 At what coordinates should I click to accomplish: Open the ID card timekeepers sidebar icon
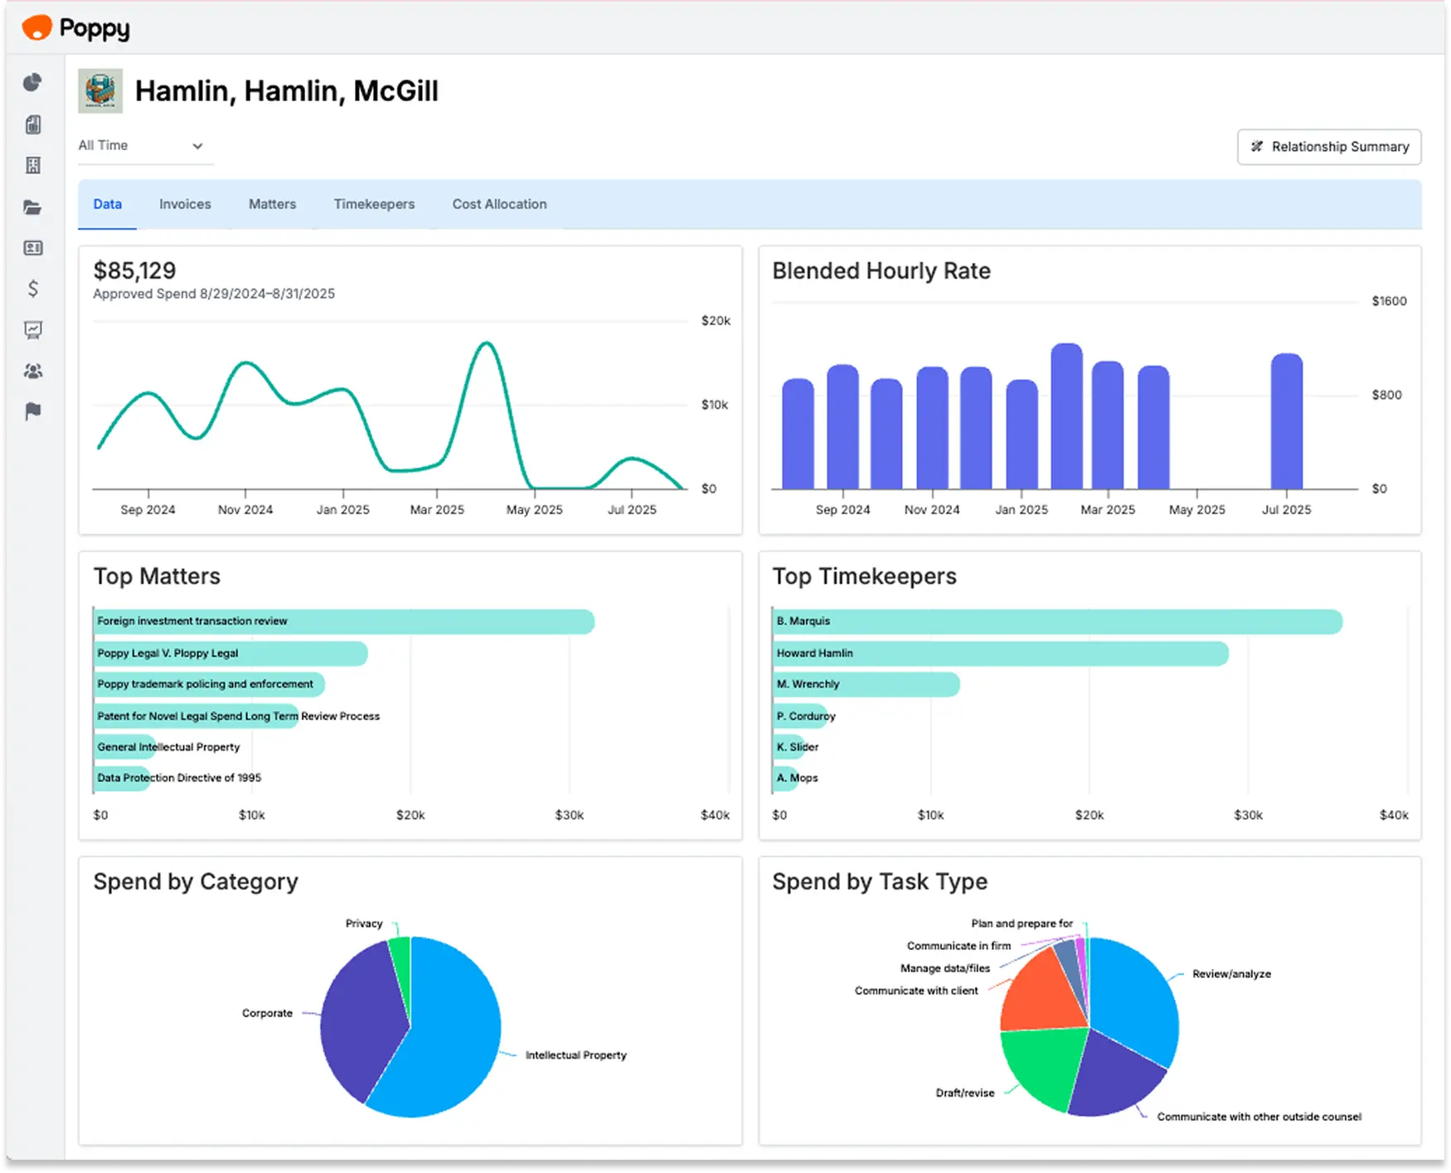click(33, 247)
